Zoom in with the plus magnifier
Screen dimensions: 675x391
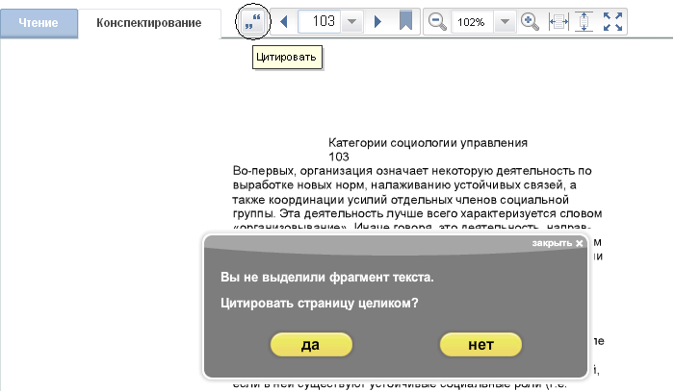coord(530,21)
